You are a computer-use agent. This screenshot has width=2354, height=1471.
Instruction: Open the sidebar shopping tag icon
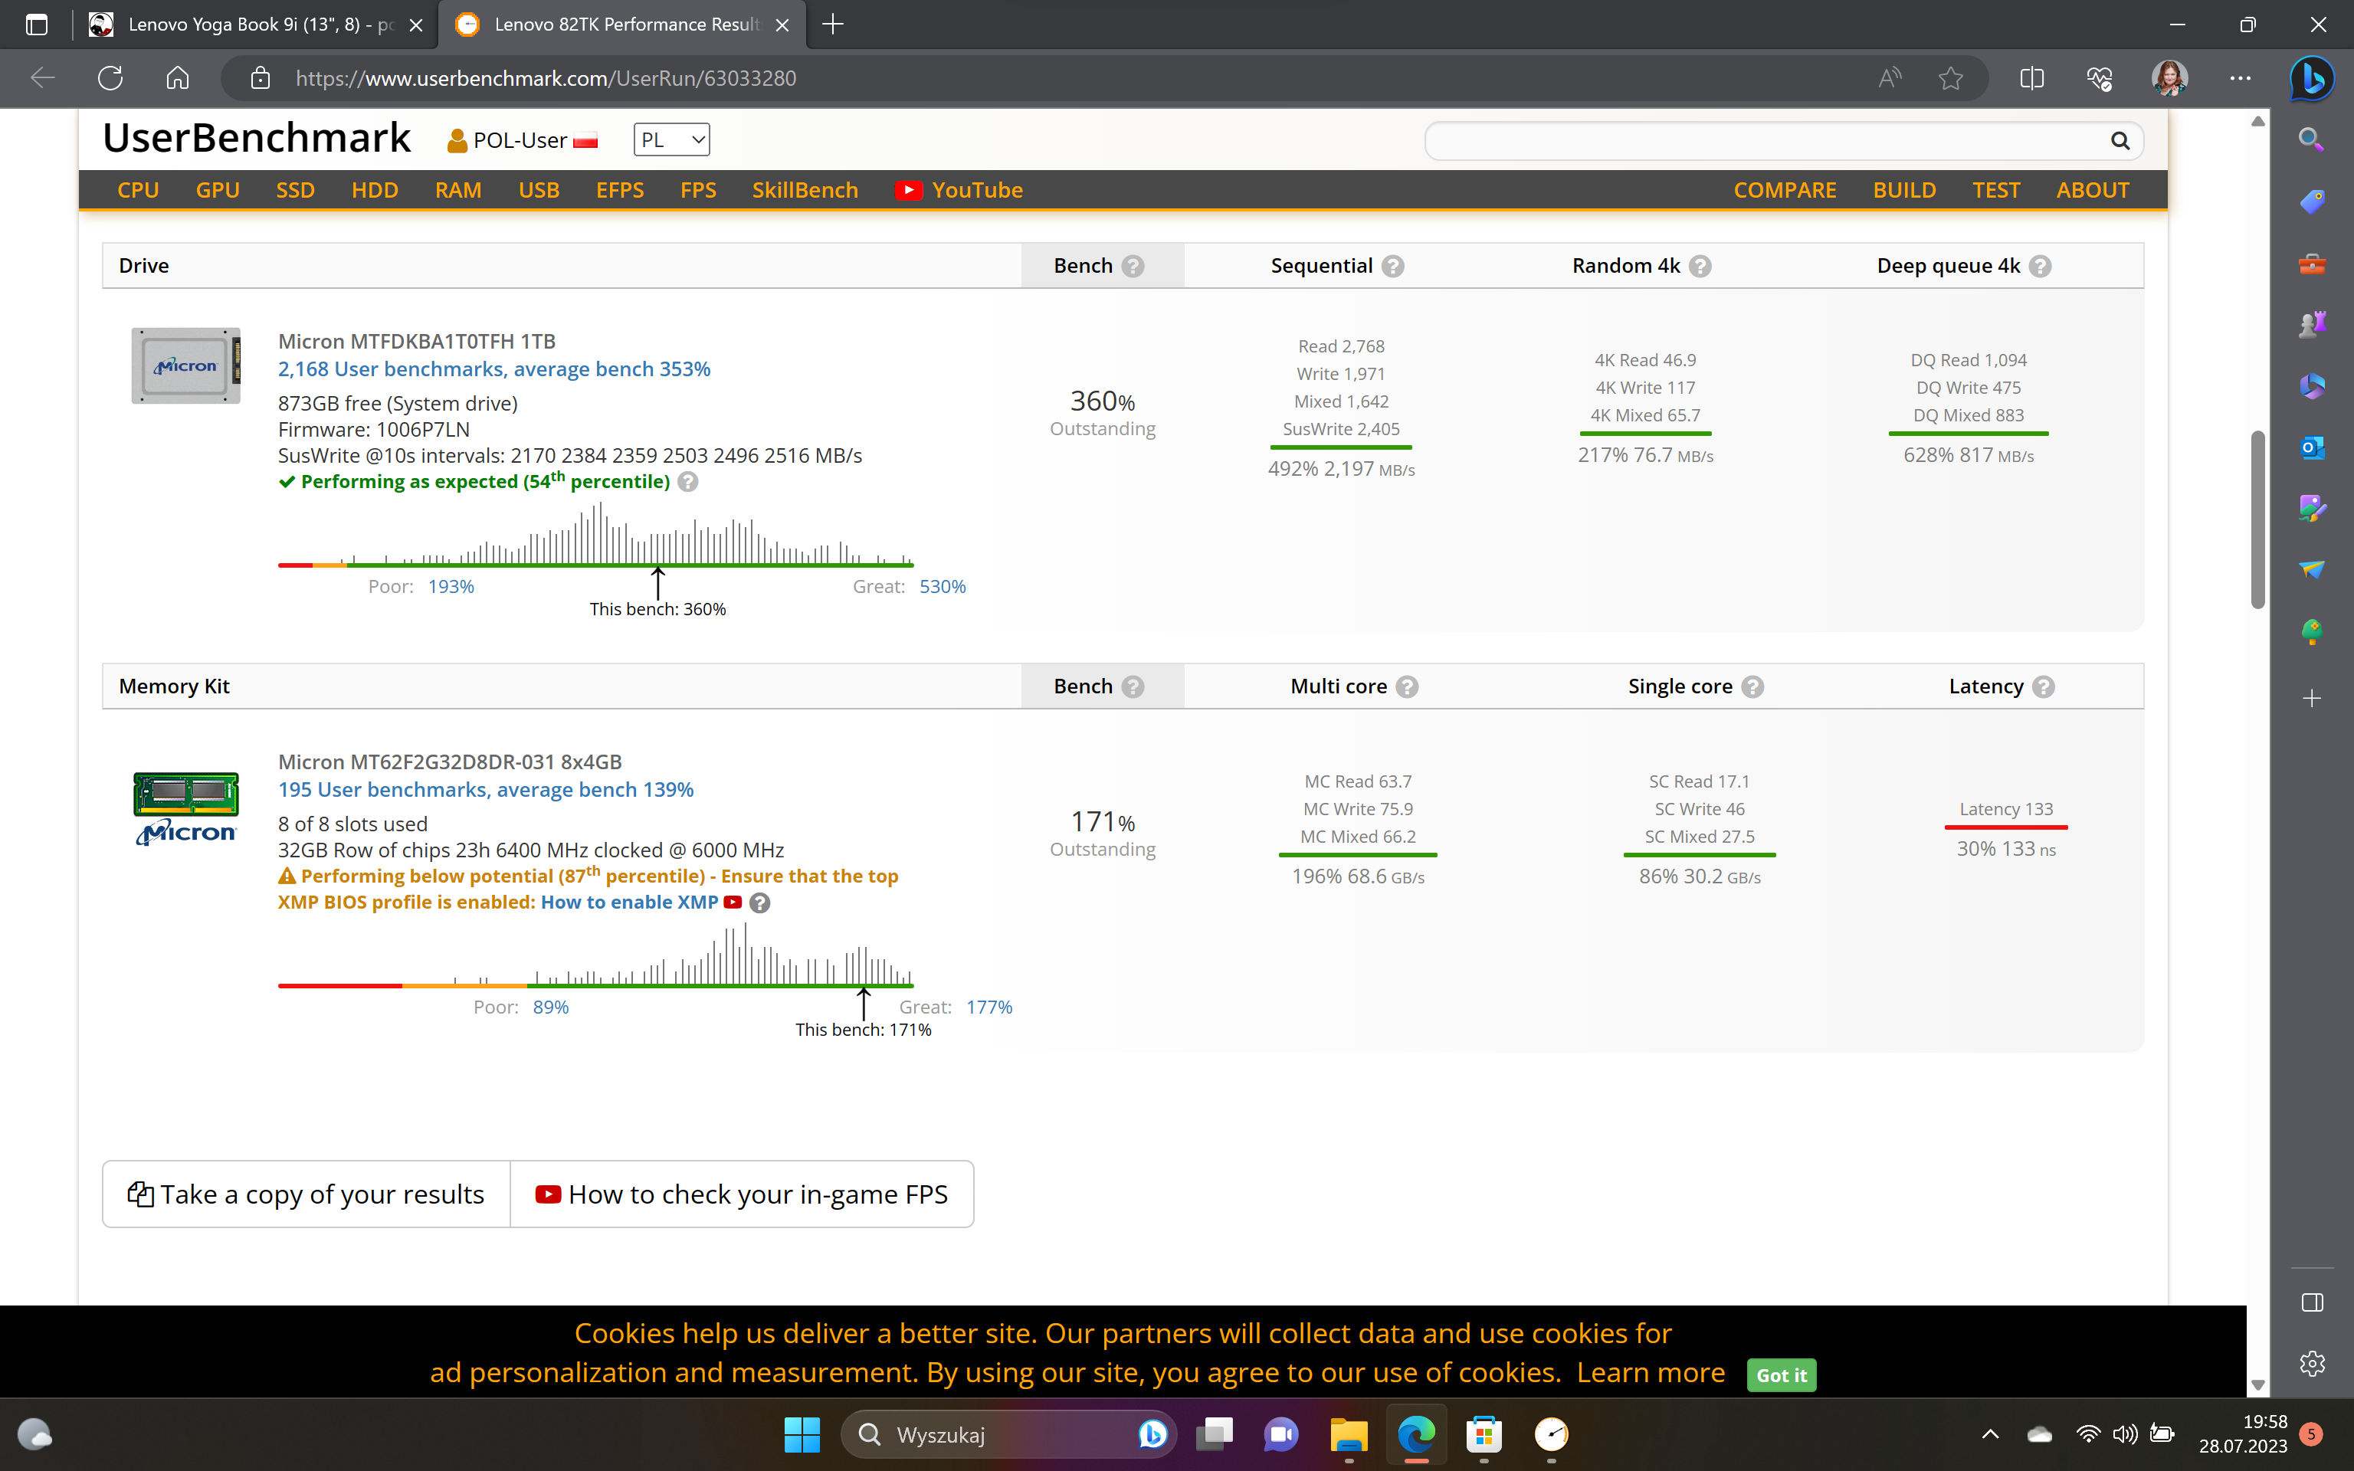[x=2312, y=201]
